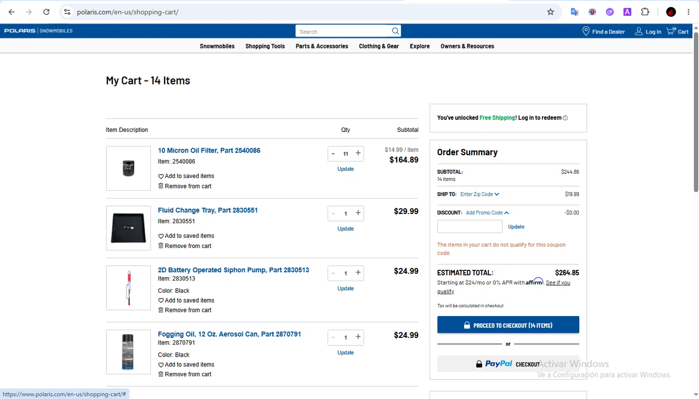This screenshot has height=399, width=699.
Task: Bookmark this page with the star icon
Action: 550,12
